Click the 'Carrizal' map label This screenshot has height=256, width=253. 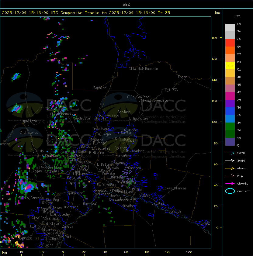point(90,204)
